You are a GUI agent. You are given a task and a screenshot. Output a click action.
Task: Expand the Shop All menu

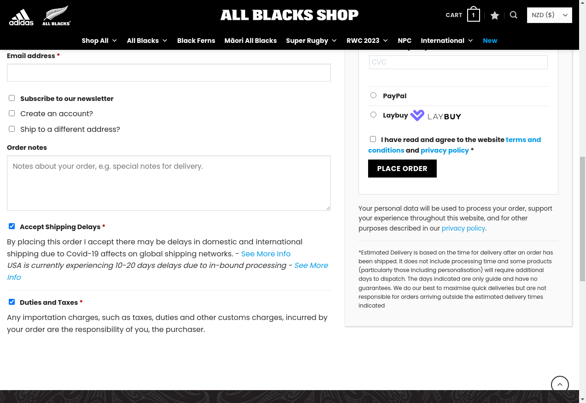[100, 41]
